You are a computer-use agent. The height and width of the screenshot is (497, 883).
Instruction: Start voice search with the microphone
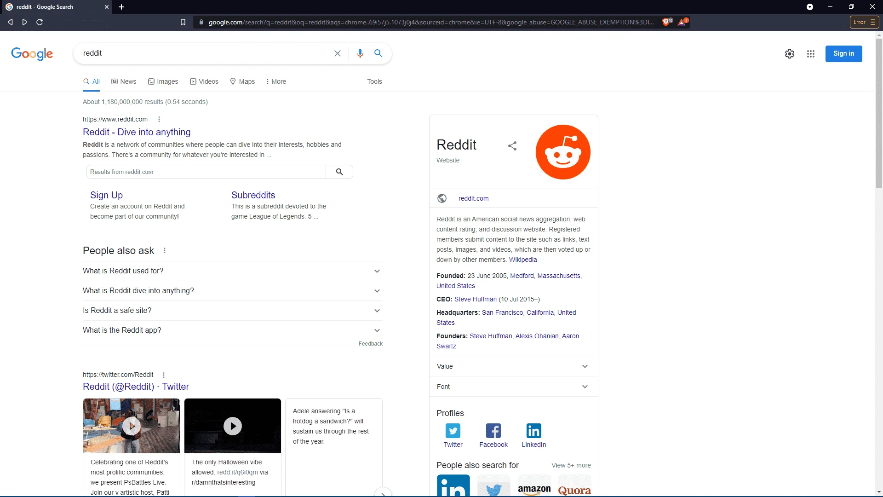point(360,53)
